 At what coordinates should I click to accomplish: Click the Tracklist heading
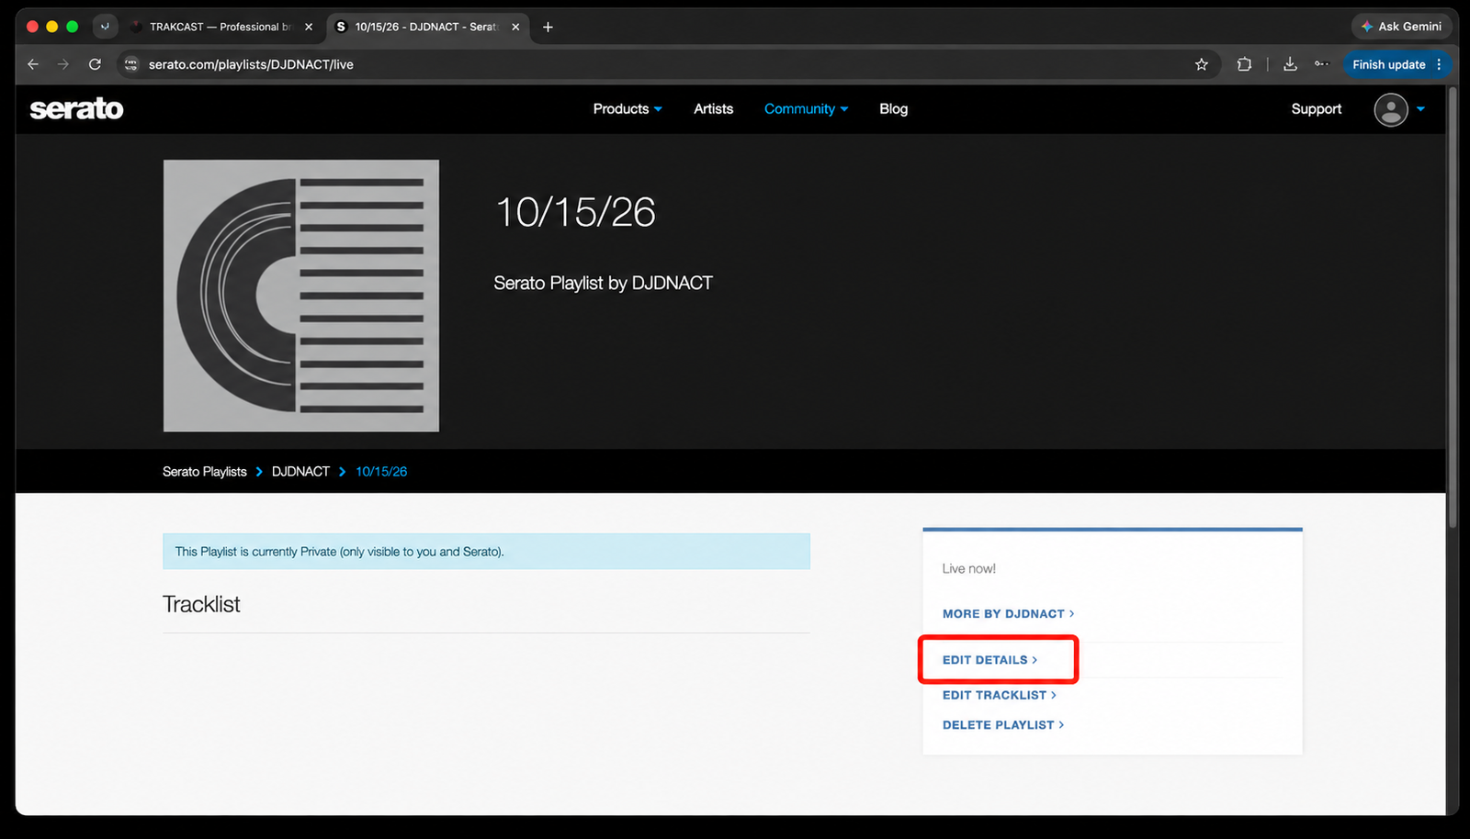click(201, 604)
